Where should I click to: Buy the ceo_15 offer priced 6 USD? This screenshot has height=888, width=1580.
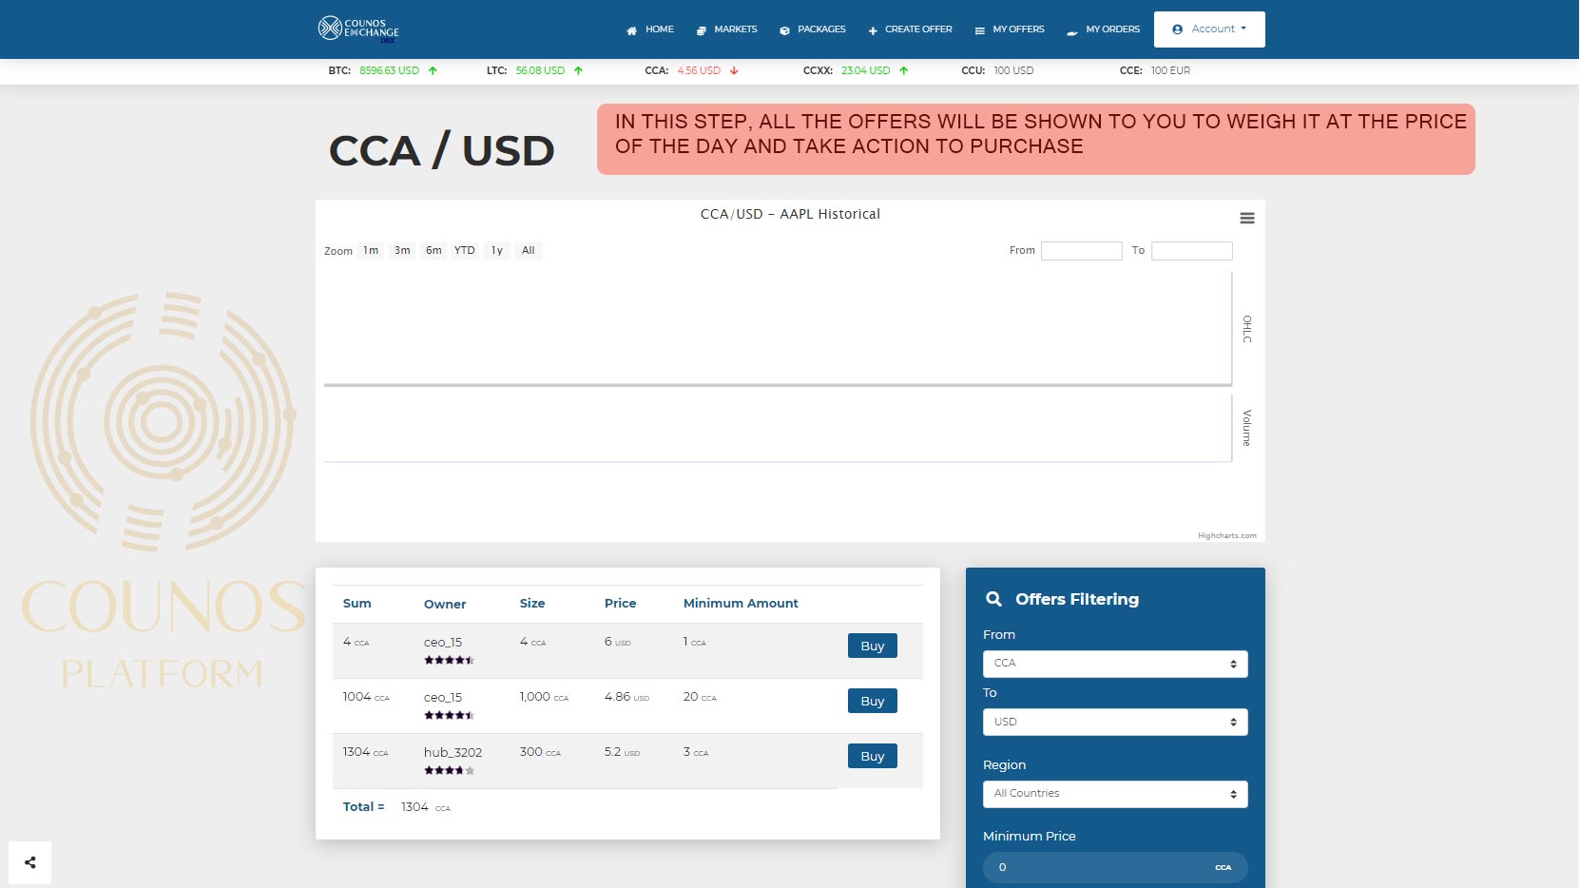coord(873,646)
